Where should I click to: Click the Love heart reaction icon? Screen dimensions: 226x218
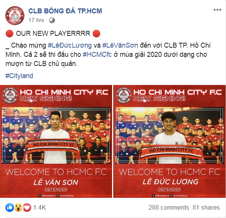click(x=27, y=208)
